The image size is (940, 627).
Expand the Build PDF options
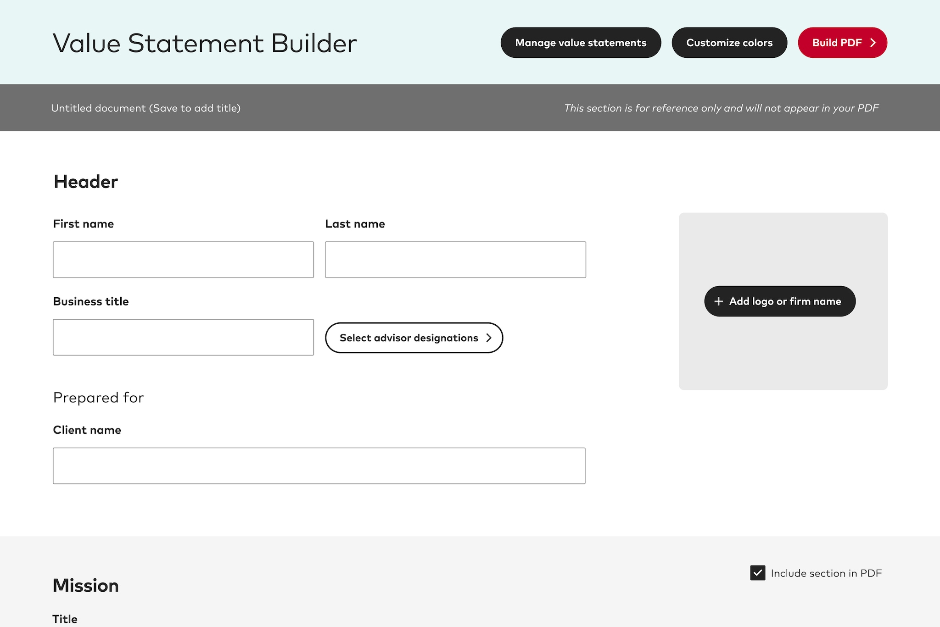[842, 42]
